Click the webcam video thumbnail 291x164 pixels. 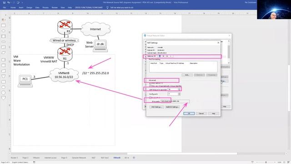[x=274, y=10]
